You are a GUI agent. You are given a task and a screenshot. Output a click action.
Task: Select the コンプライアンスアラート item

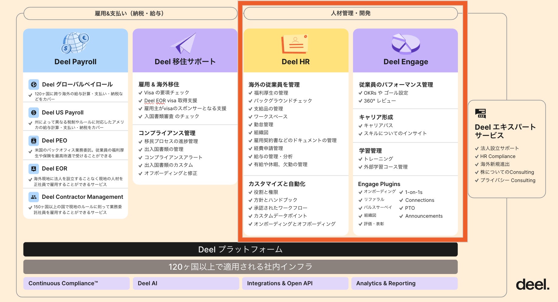(x=173, y=157)
